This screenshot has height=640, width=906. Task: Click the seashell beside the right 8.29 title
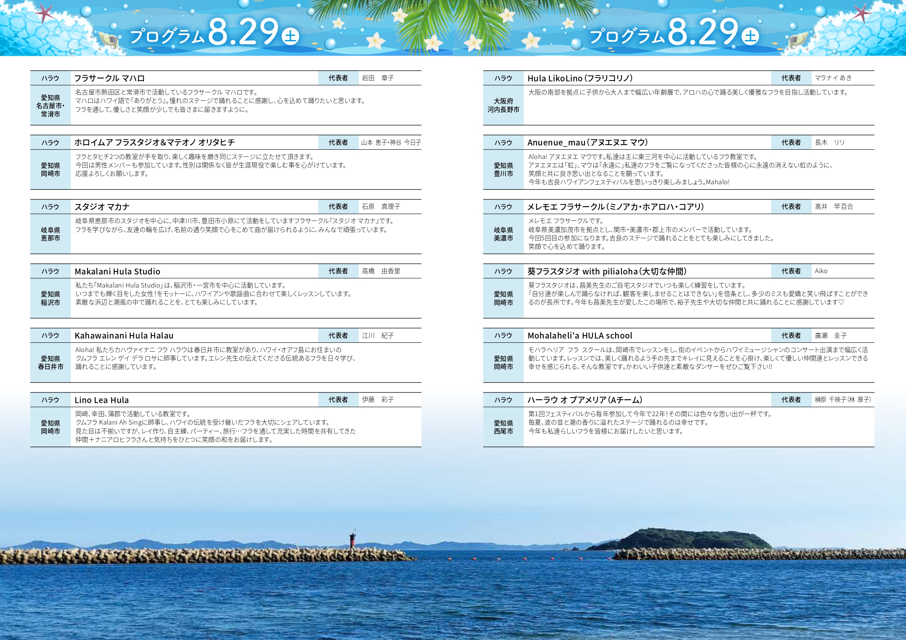click(x=798, y=40)
